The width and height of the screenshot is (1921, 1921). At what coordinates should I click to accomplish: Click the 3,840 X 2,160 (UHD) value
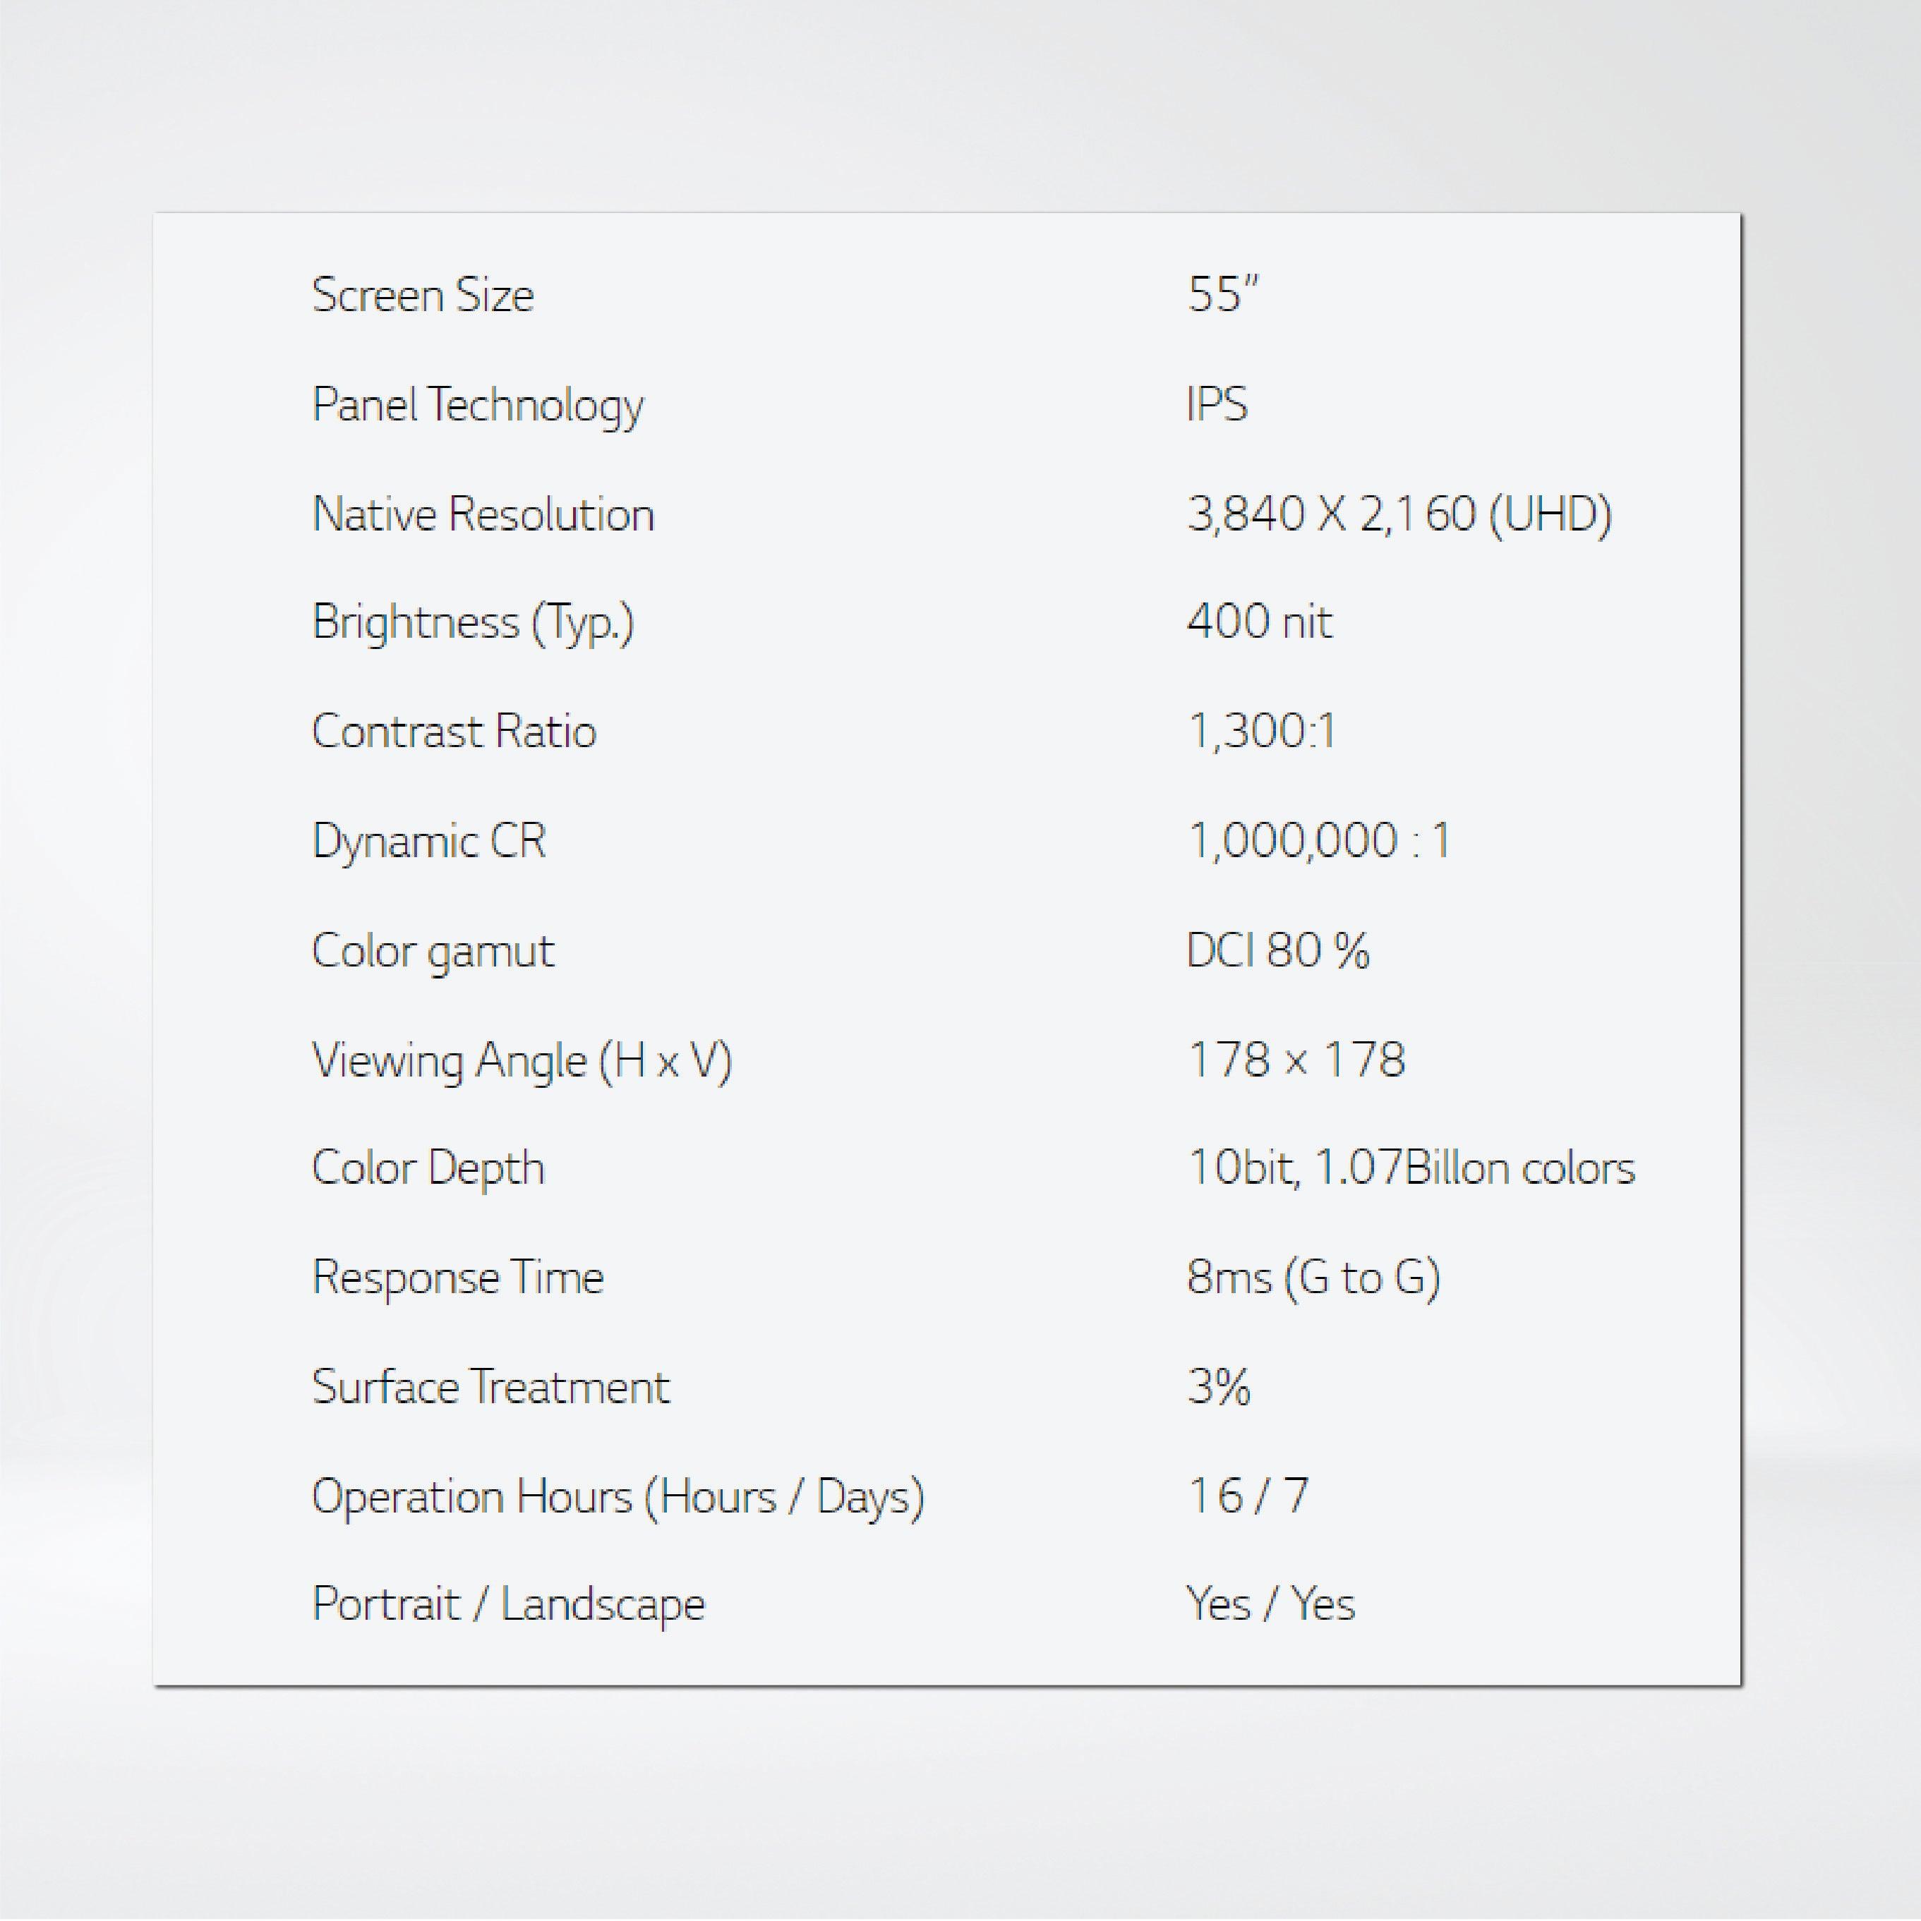(x=1401, y=514)
